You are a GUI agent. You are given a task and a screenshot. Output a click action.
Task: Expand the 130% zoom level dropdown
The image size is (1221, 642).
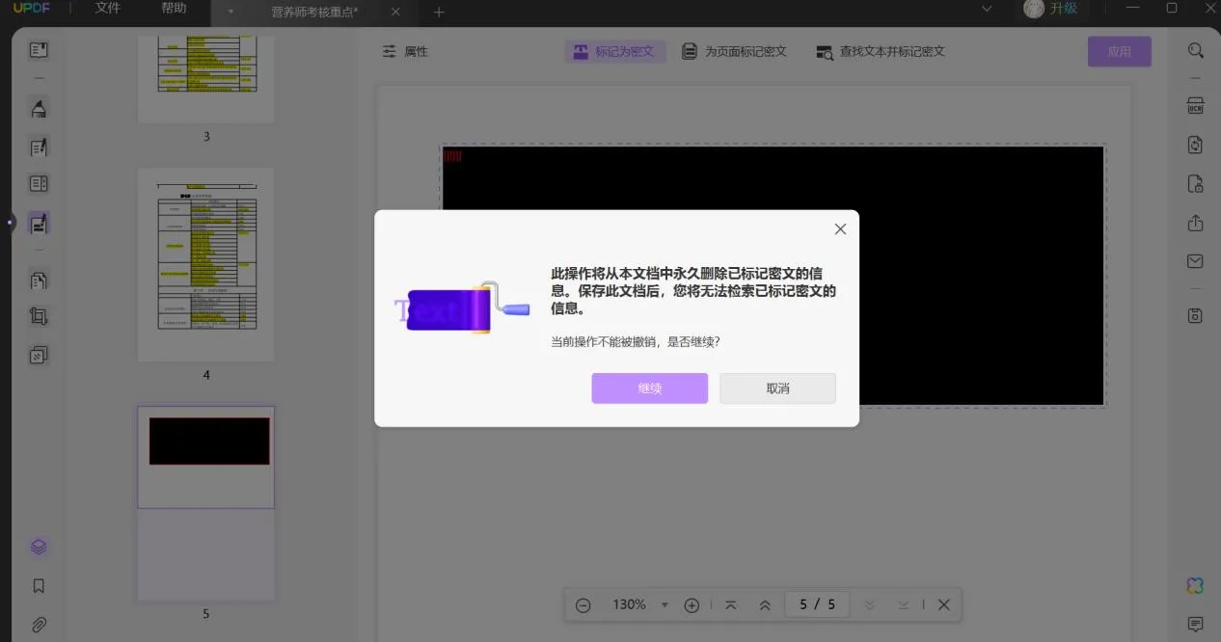click(x=665, y=604)
